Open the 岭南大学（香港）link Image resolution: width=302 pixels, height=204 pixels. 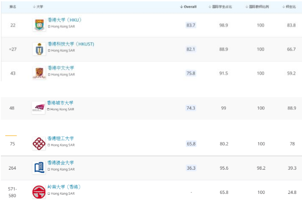click(x=64, y=187)
